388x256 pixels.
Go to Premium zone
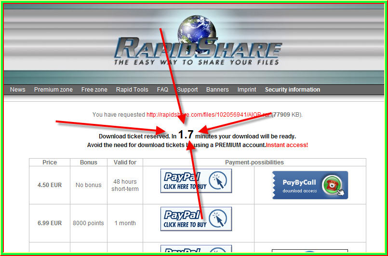pos(54,90)
